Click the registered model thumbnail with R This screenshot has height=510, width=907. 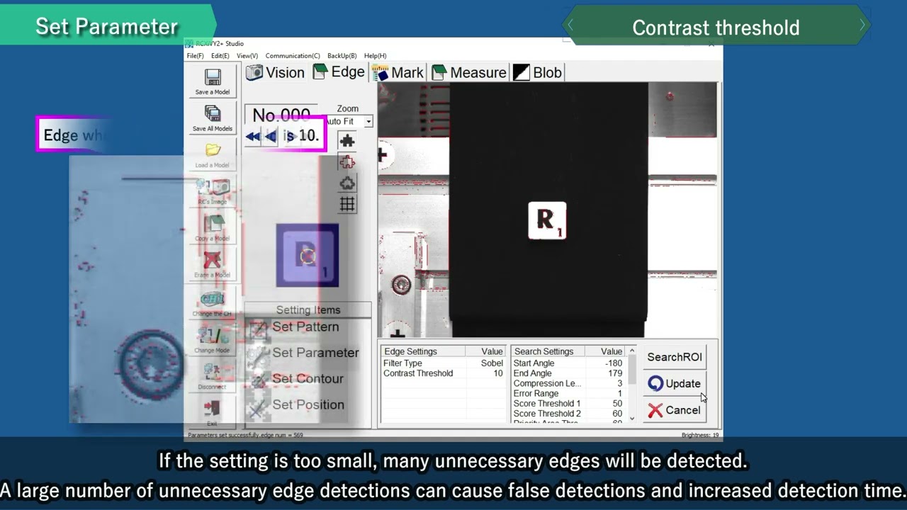308,256
